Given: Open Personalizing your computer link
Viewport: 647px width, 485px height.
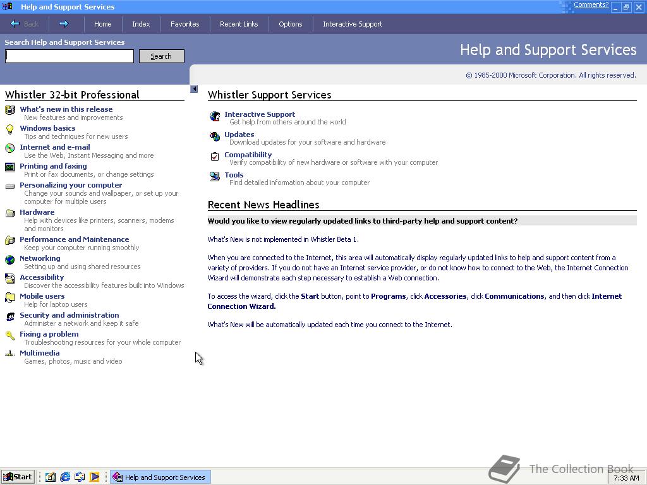Looking at the screenshot, I should click(71, 185).
